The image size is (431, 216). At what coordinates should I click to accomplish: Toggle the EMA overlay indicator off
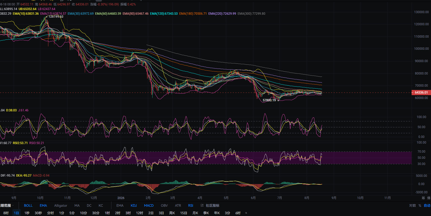(43, 205)
